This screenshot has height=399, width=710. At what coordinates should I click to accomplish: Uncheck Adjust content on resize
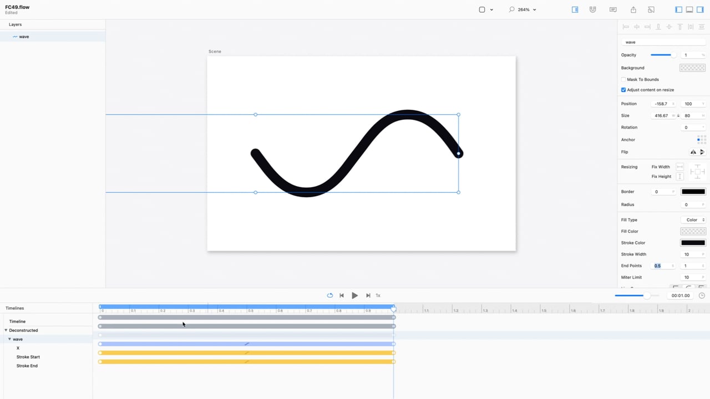click(x=623, y=90)
